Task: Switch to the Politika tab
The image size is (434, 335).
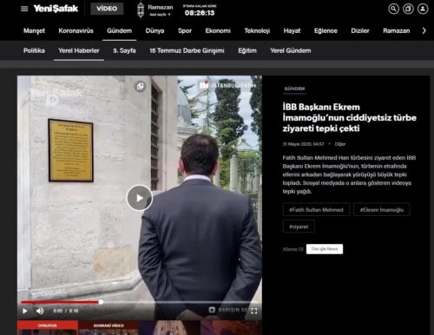Action: tap(34, 50)
